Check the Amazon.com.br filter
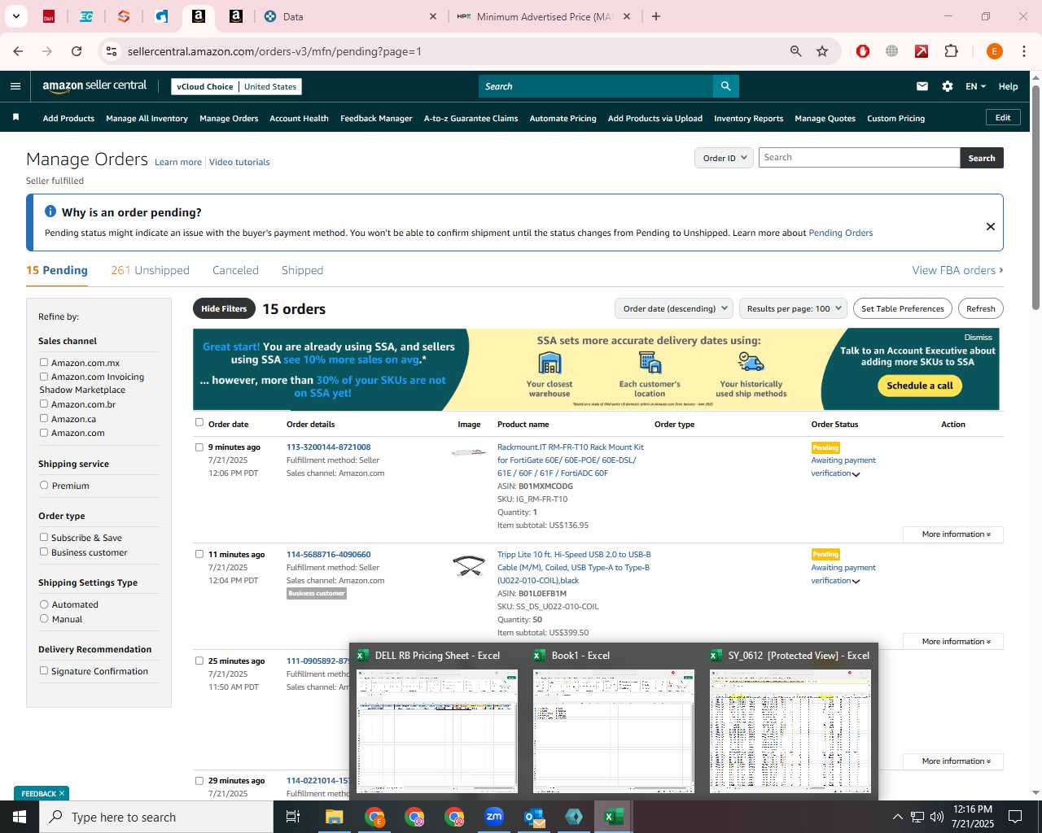The image size is (1042, 833). tap(44, 404)
